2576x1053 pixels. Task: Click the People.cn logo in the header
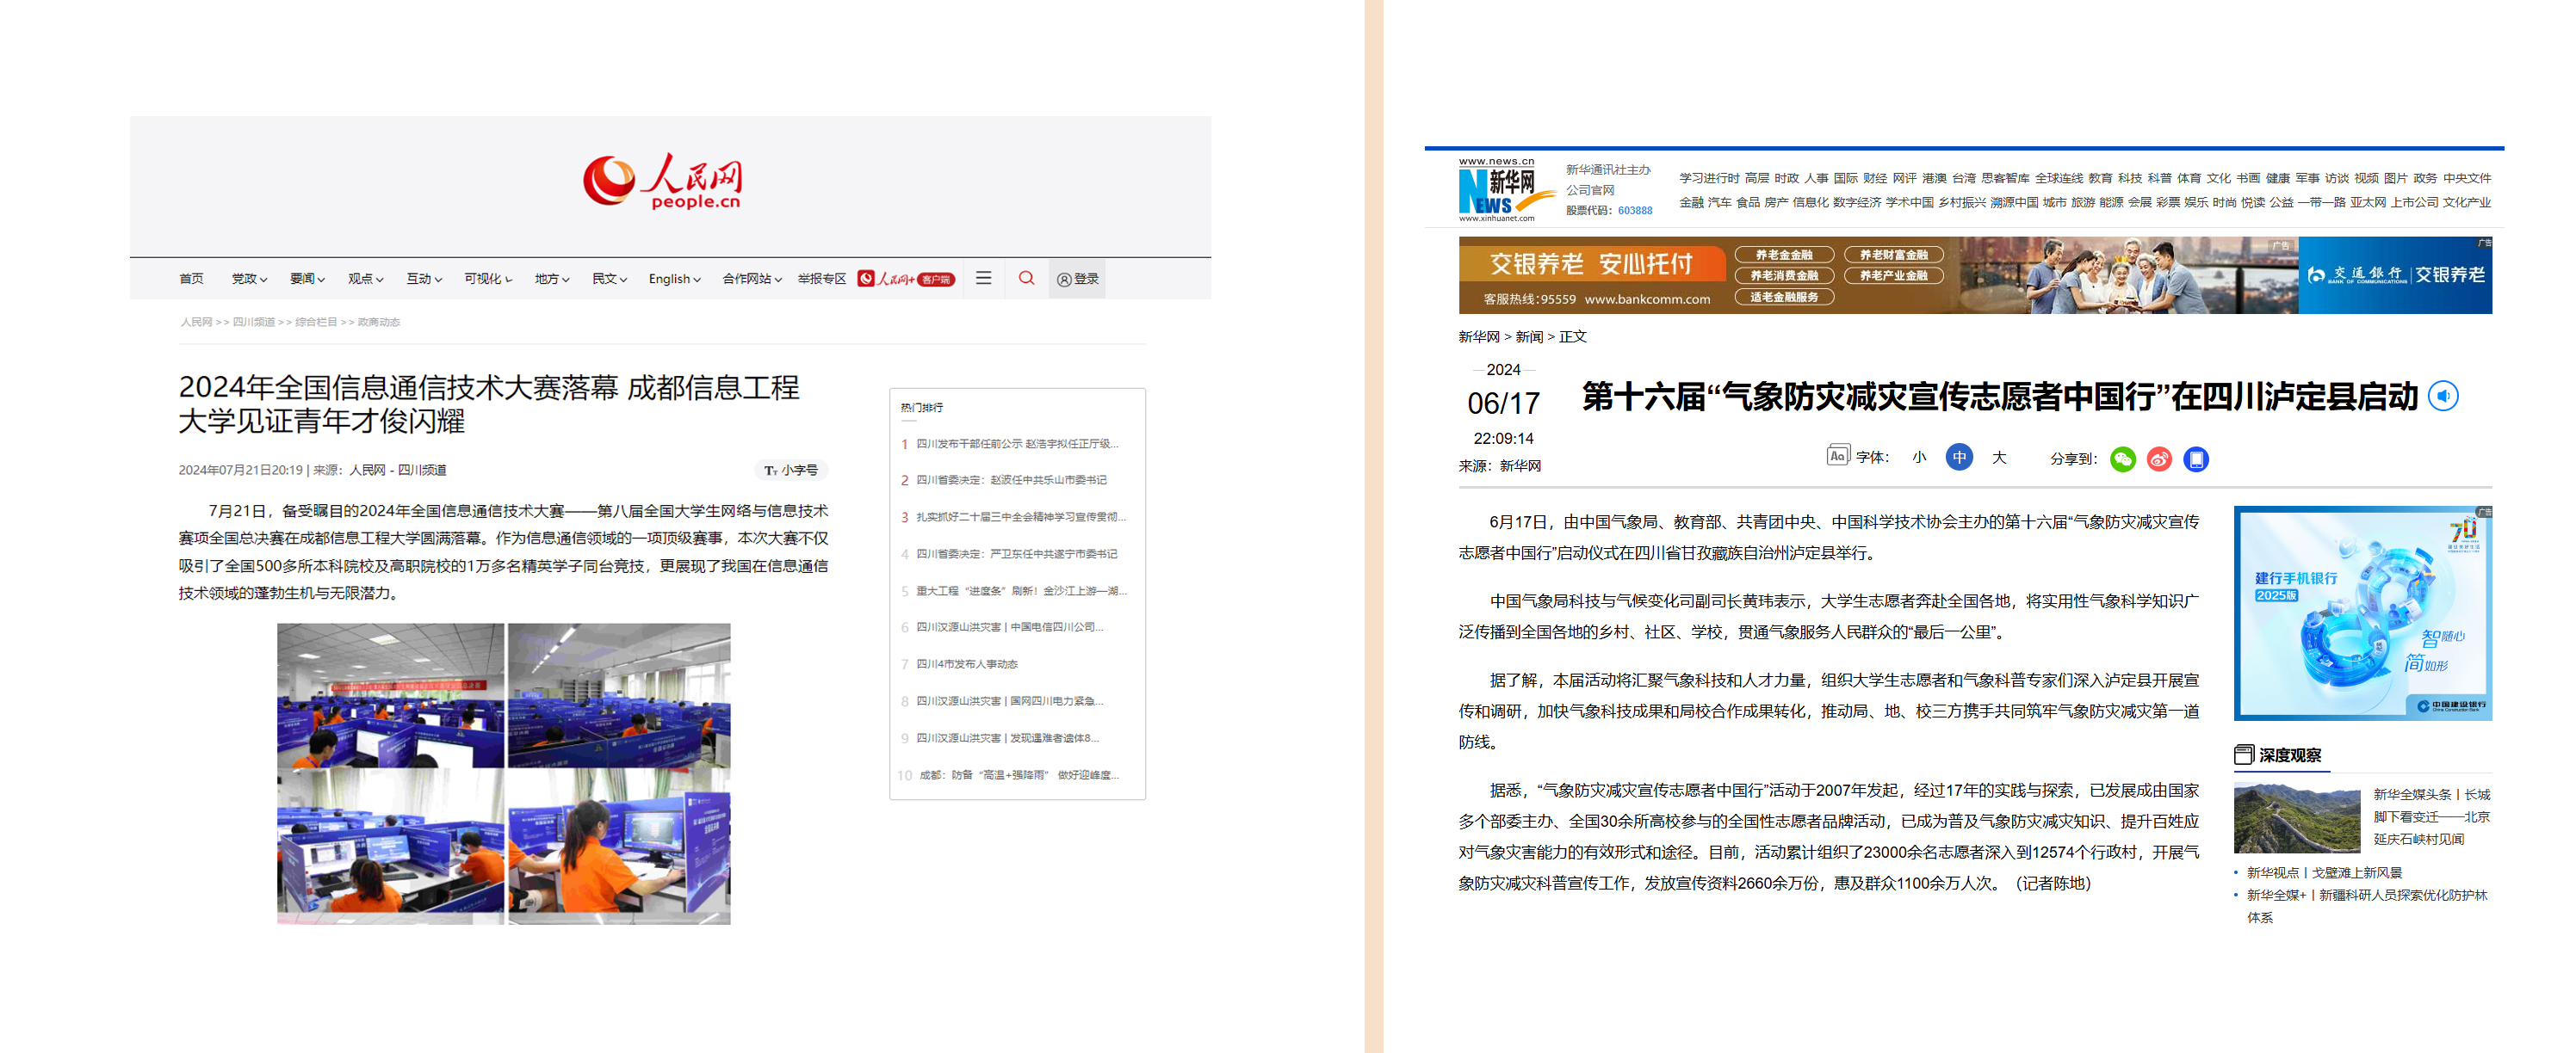pyautogui.click(x=663, y=182)
